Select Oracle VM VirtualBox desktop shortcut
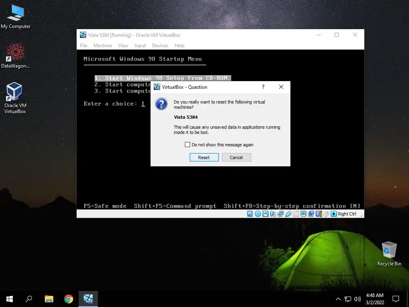The image size is (409, 307). (15, 98)
